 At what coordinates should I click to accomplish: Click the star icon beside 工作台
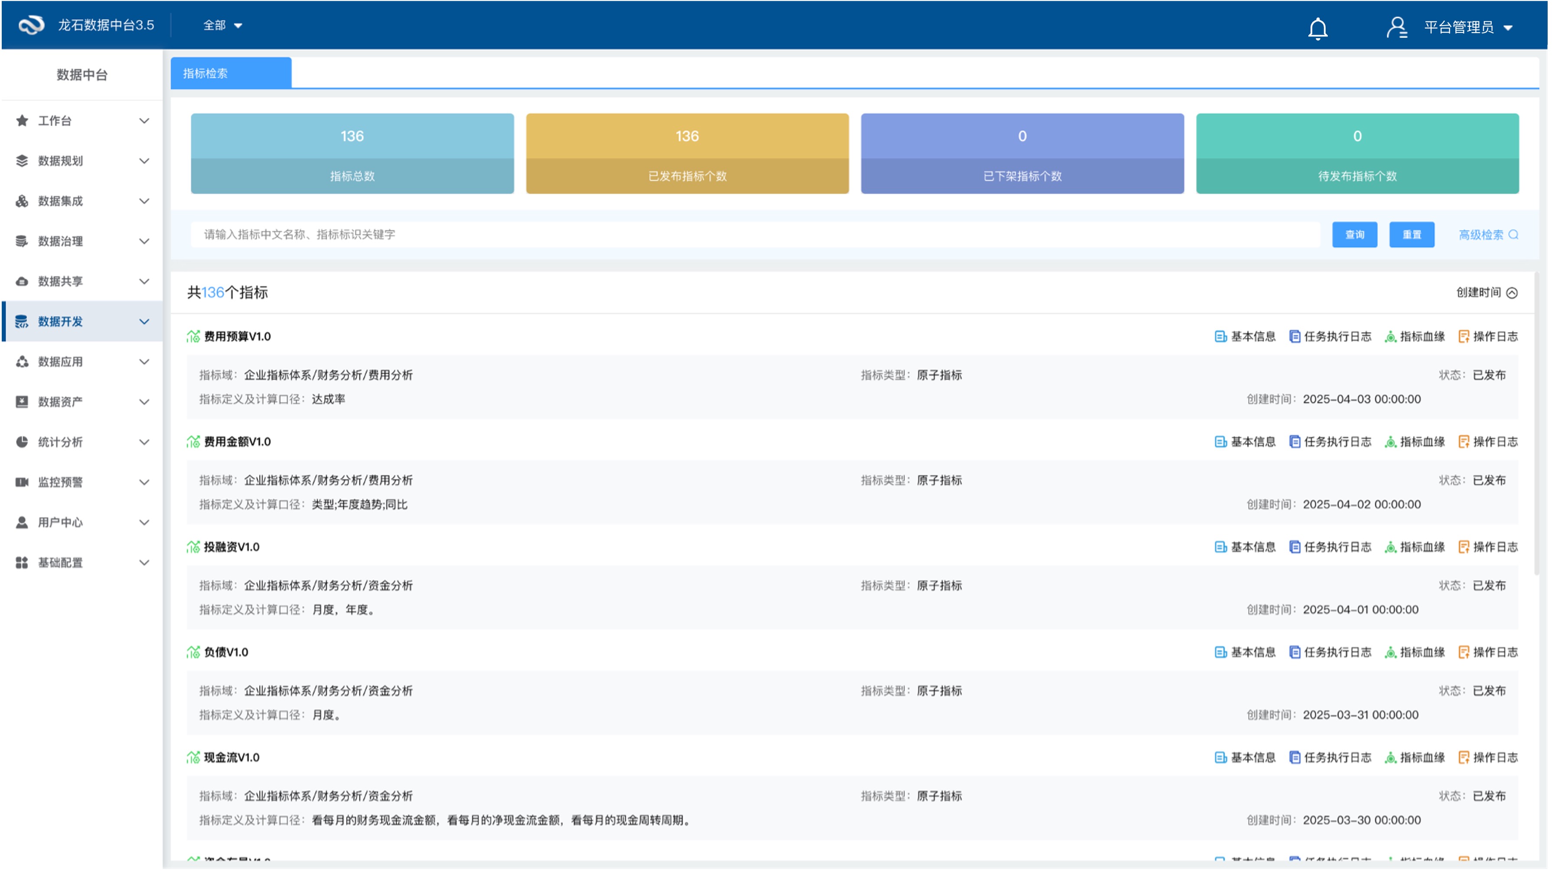coord(22,121)
